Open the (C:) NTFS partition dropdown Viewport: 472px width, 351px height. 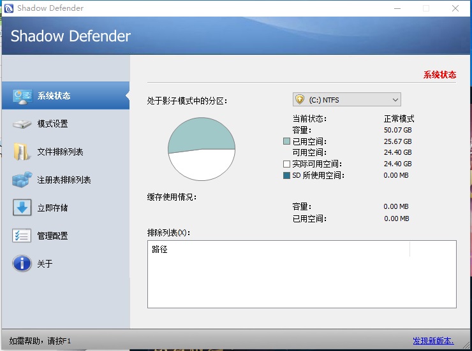pyautogui.click(x=346, y=99)
